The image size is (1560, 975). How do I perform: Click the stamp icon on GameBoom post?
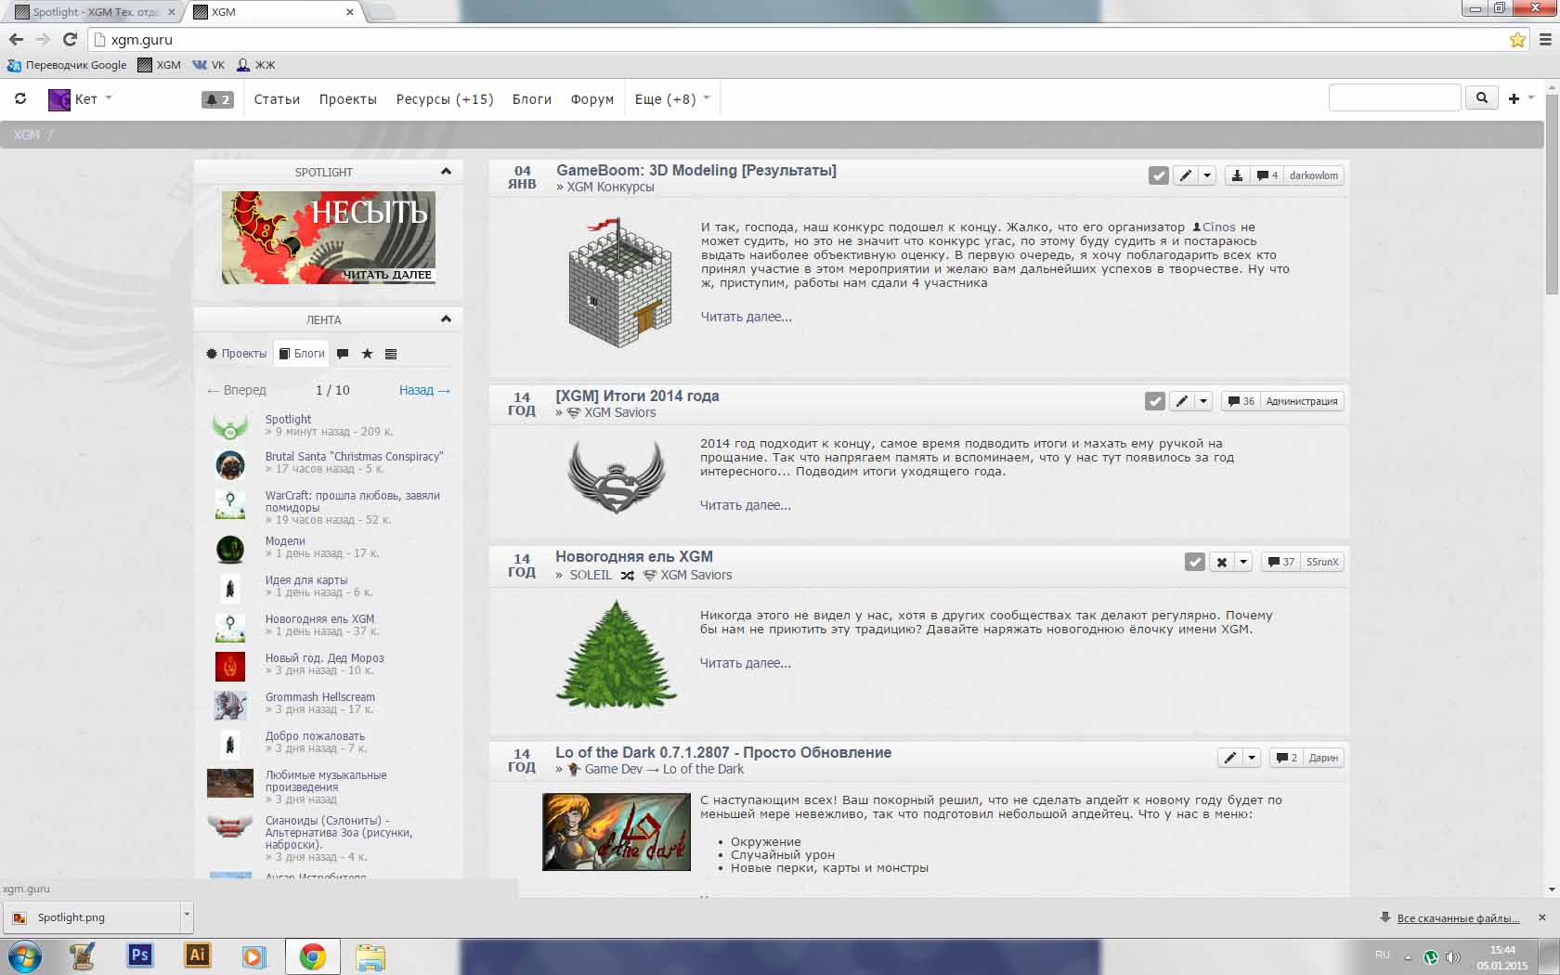click(1237, 175)
